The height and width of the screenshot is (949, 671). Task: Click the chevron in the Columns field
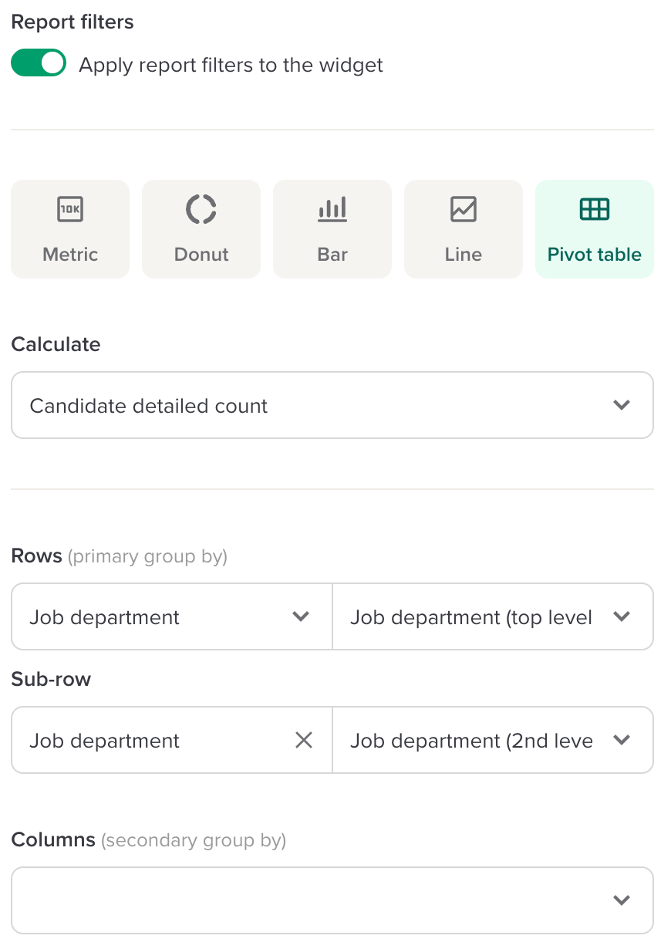tap(622, 900)
